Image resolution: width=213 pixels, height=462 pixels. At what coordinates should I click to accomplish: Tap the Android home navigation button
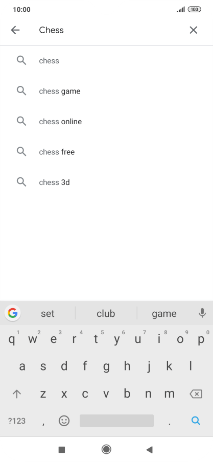coord(106,449)
